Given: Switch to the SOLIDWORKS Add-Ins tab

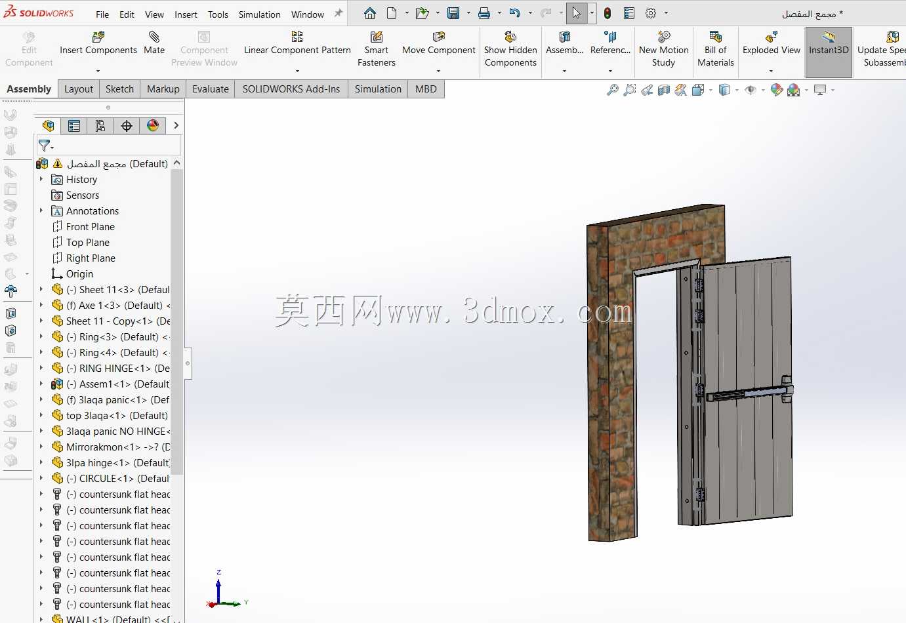Looking at the screenshot, I should pyautogui.click(x=291, y=89).
